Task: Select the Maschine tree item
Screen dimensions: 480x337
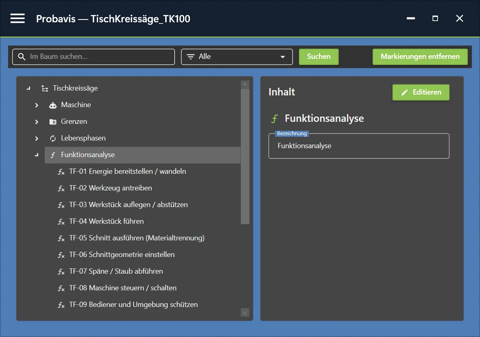Action: click(x=76, y=105)
